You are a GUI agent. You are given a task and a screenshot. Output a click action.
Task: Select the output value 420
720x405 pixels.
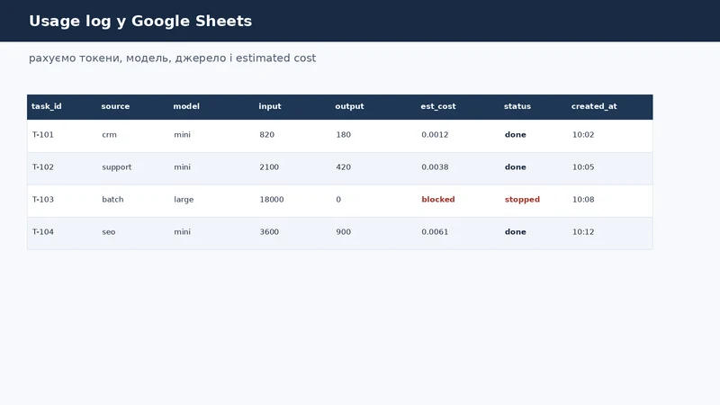344,167
